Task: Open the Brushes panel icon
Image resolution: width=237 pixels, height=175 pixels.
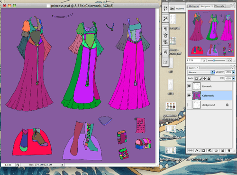Action: coord(165,35)
